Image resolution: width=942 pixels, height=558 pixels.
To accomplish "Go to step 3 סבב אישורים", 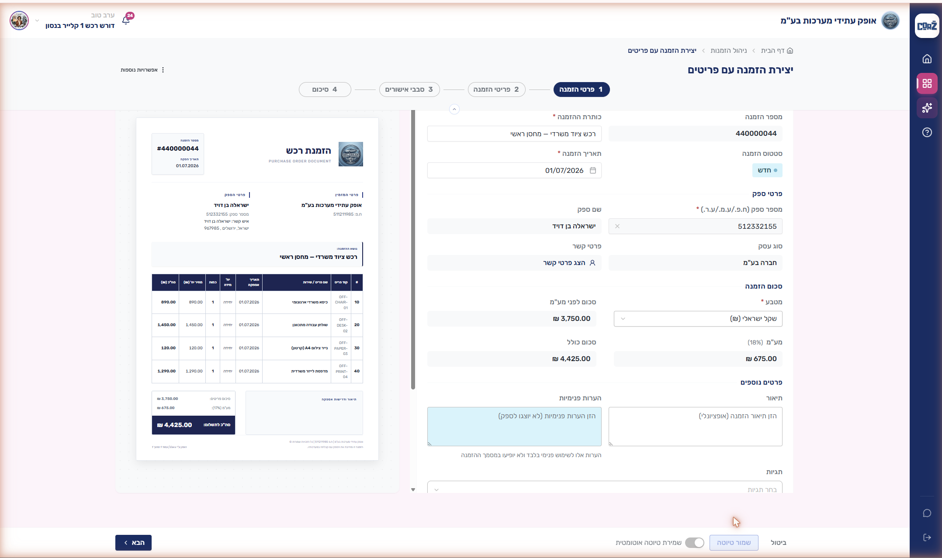I will tap(409, 90).
